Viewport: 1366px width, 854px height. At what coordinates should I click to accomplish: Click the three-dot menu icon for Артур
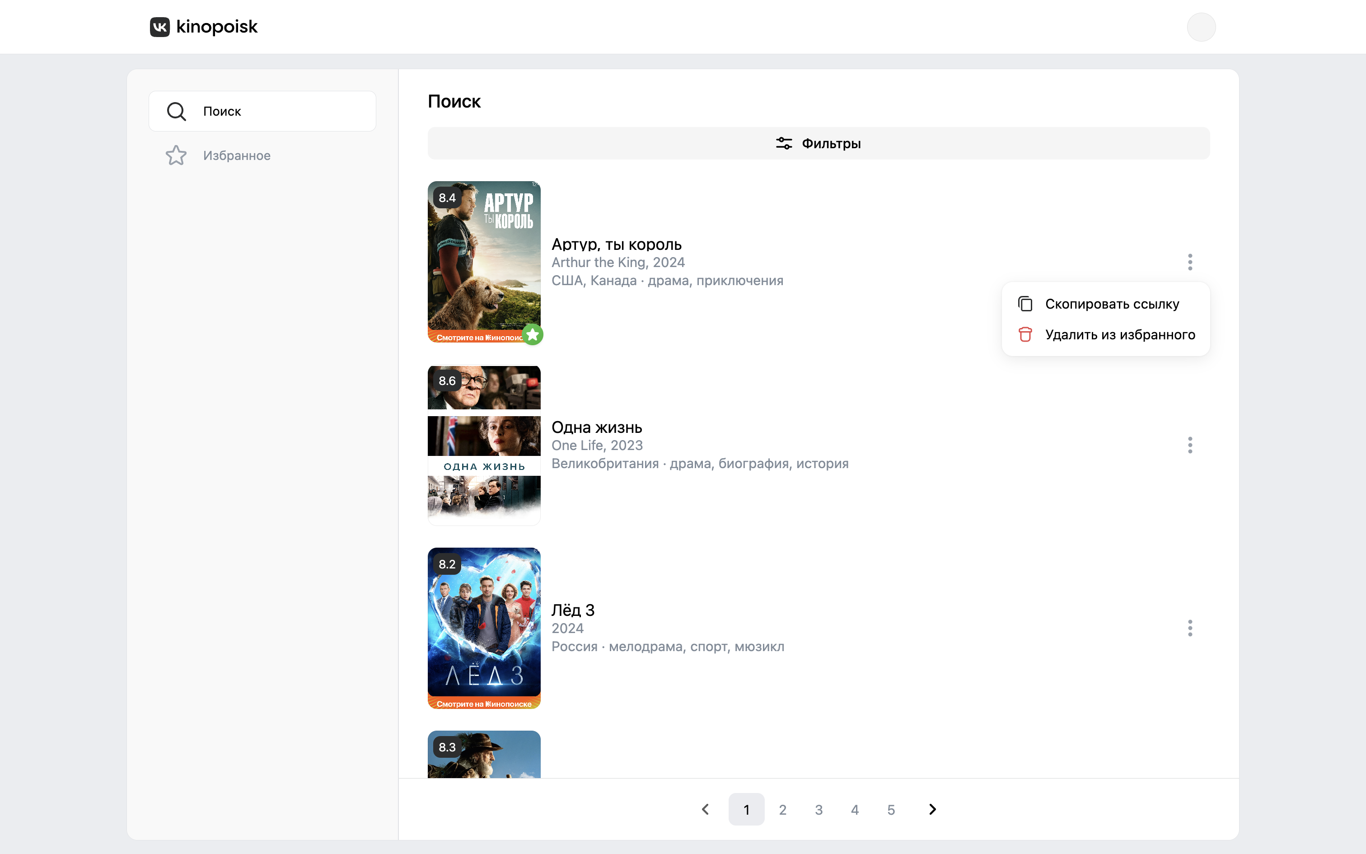[x=1189, y=262]
